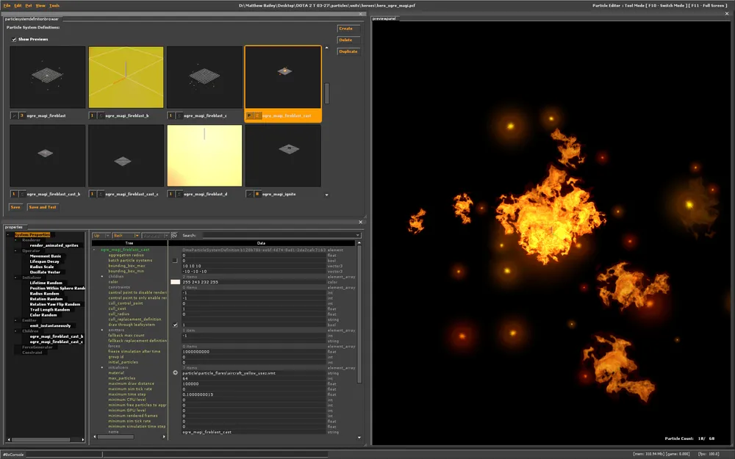Toggle draw through leafsystem checkbox

[x=175, y=325]
